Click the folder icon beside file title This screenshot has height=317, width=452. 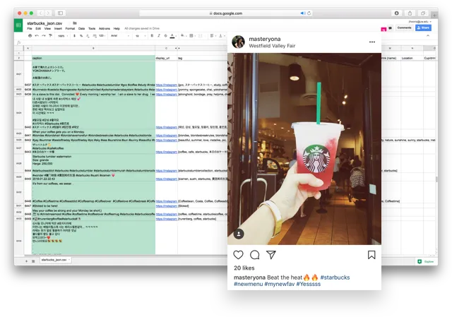(x=75, y=23)
